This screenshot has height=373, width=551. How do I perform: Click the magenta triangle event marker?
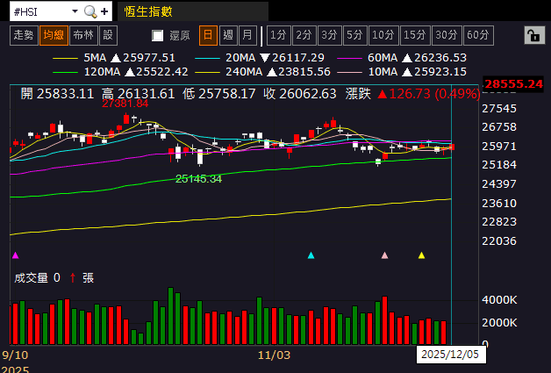15,255
